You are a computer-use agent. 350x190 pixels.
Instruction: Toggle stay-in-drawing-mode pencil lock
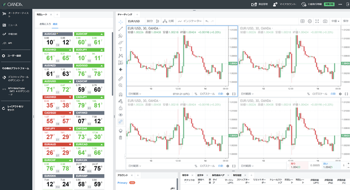[120, 101]
